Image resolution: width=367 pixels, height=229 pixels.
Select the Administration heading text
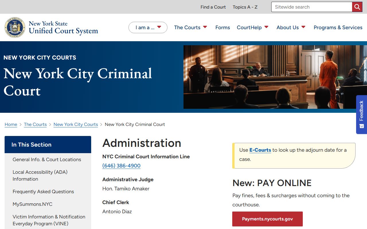pyautogui.click(x=142, y=143)
